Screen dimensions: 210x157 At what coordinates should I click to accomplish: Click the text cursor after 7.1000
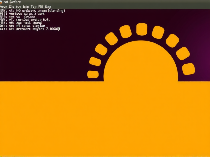[x=59, y=29]
